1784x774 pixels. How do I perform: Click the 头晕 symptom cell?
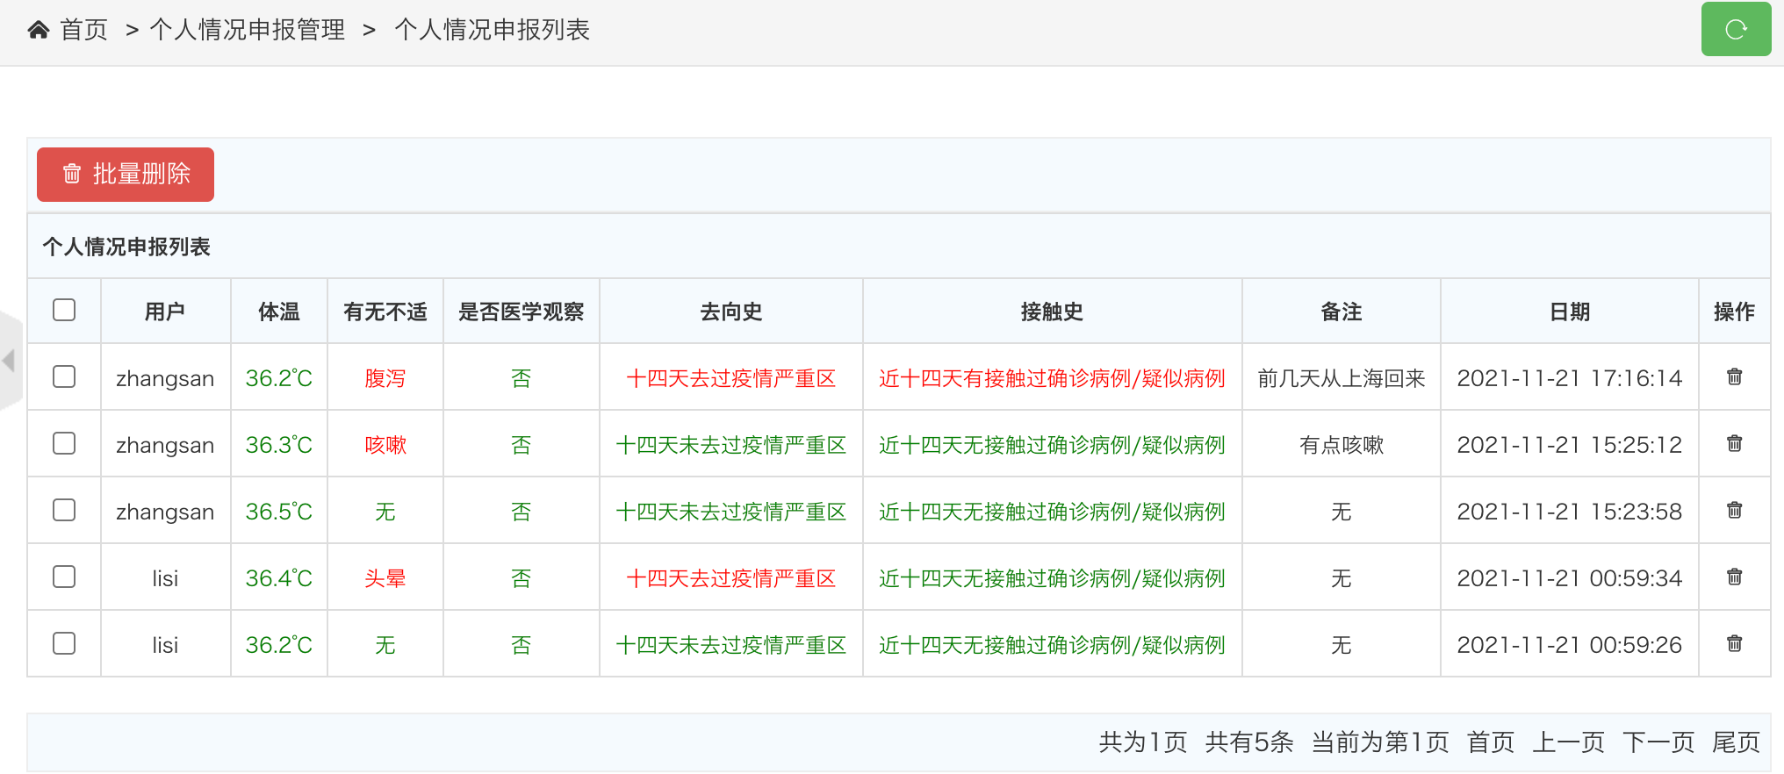(x=385, y=578)
